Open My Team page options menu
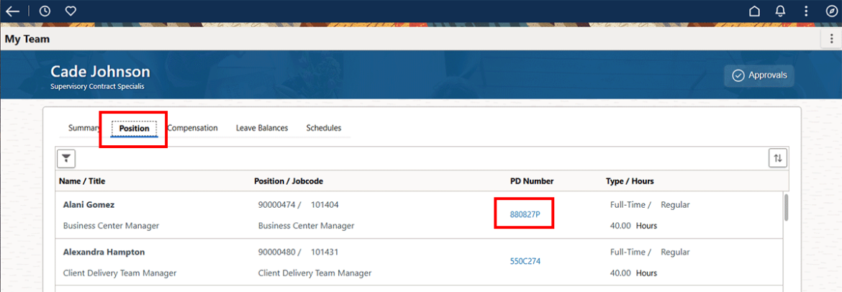The image size is (842, 292). tap(831, 39)
